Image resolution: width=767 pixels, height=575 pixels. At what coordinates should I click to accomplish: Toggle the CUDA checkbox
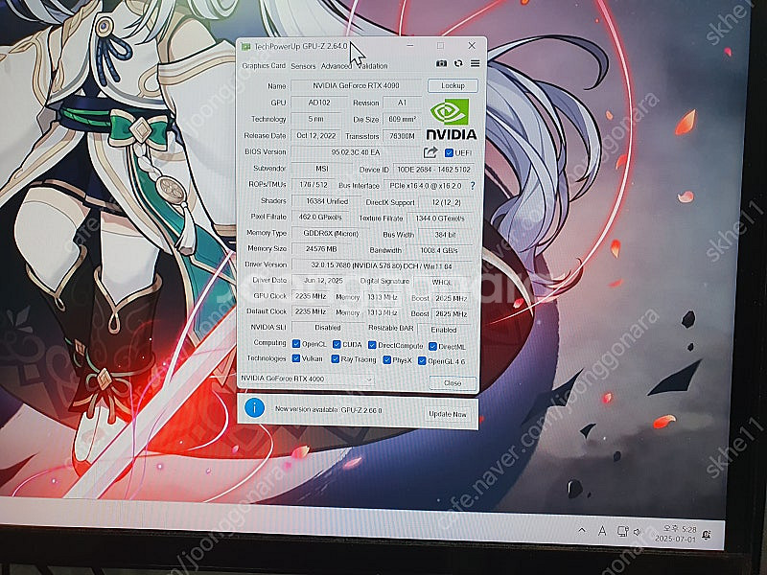tap(337, 344)
